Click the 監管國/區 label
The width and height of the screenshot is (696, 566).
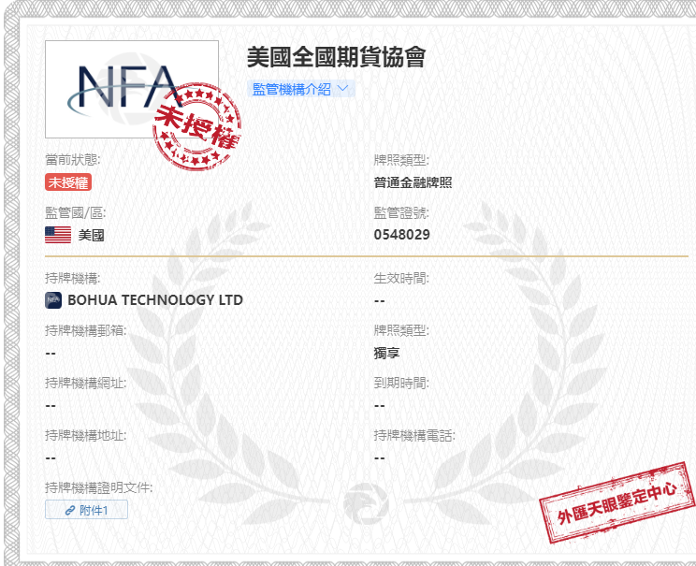pos(76,212)
